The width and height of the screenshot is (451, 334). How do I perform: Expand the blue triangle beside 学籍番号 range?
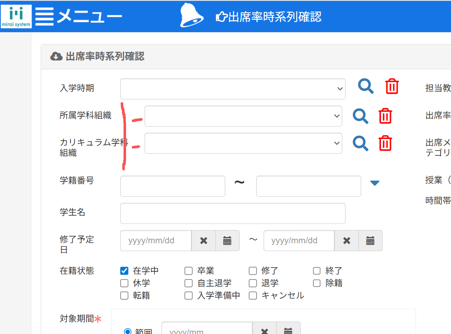coord(374,183)
